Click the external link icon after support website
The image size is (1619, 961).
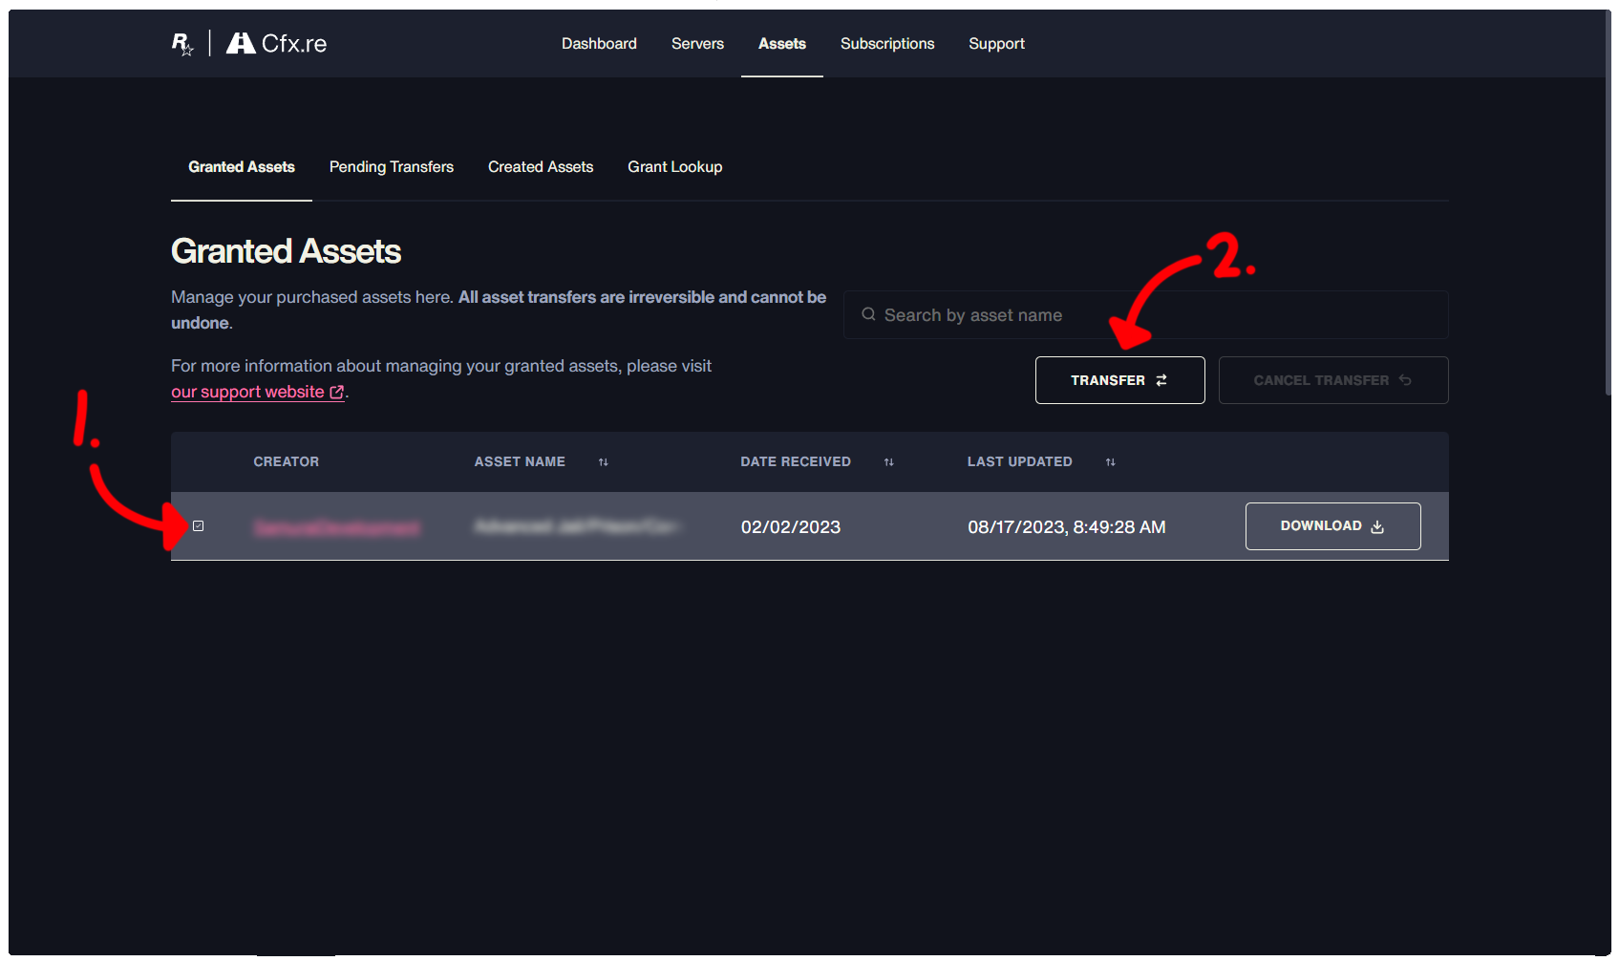(336, 393)
